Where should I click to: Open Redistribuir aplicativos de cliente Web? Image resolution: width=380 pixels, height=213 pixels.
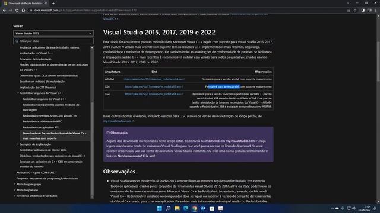[43, 150]
